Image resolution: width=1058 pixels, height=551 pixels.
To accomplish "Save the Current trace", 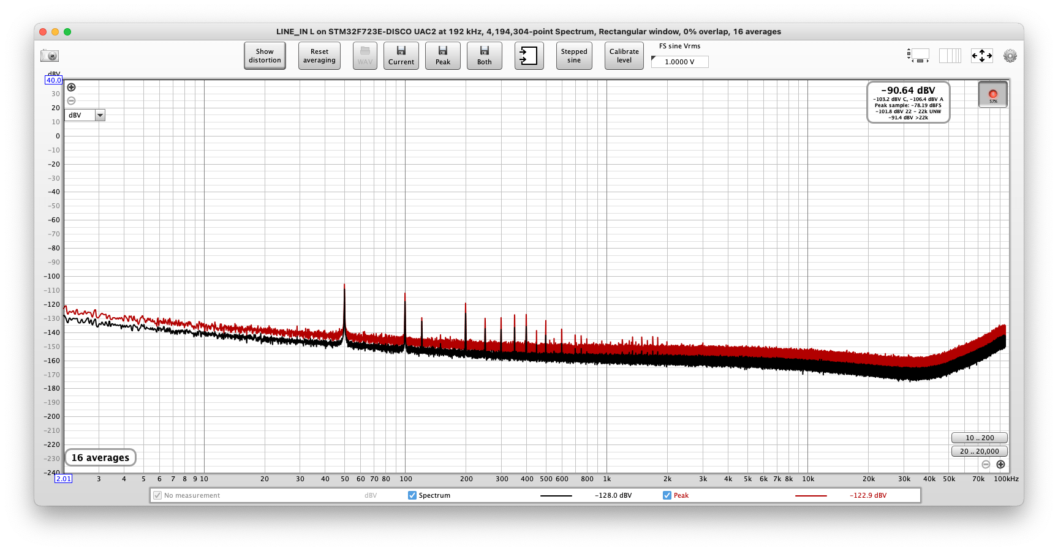I will point(401,56).
